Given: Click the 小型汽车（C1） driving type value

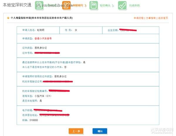Looking at the screenshot, I should click(x=45, y=95).
